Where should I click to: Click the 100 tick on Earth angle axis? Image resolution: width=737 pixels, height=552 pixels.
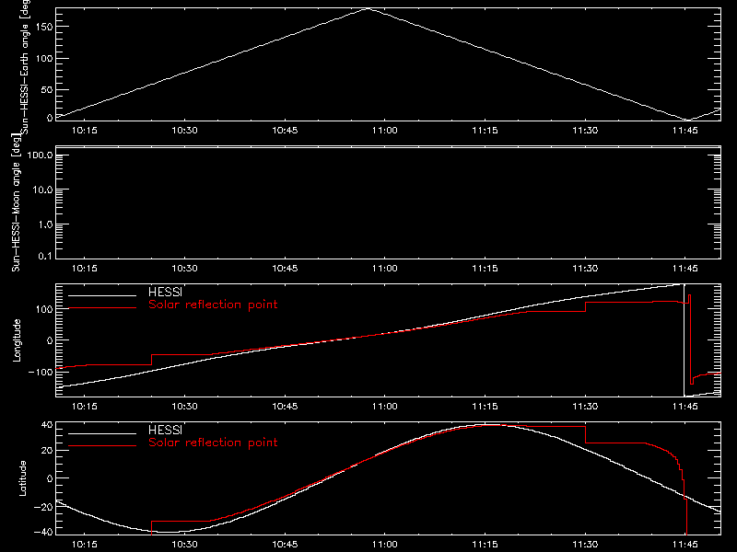pyautogui.click(x=44, y=59)
